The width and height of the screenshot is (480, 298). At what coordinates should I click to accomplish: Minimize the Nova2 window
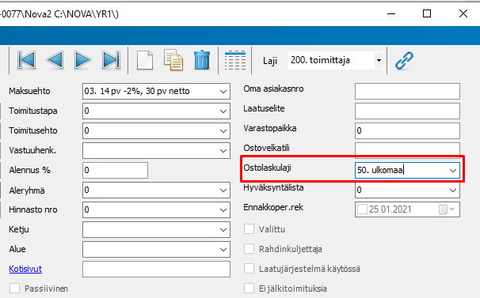click(391, 13)
